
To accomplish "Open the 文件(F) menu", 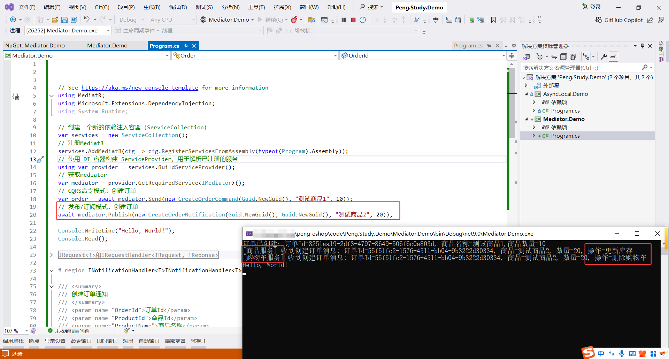I will tap(27, 7).
